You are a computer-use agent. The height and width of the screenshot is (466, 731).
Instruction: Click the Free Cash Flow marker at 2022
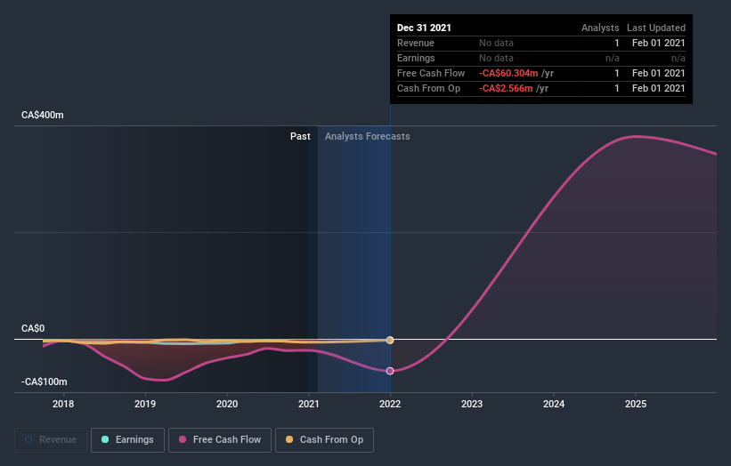coord(390,371)
